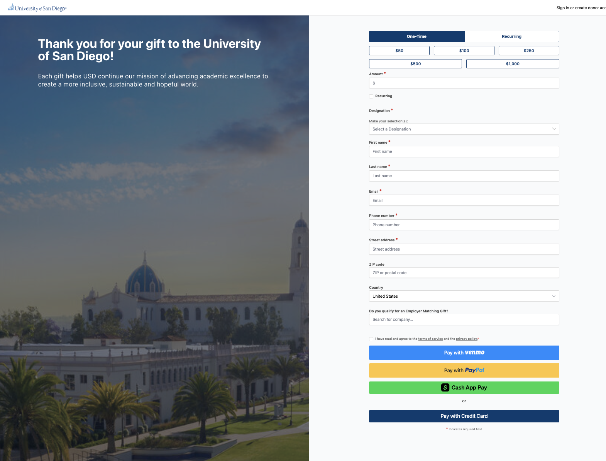Choose the $100 gift amount
606x461 pixels.
coord(464,51)
